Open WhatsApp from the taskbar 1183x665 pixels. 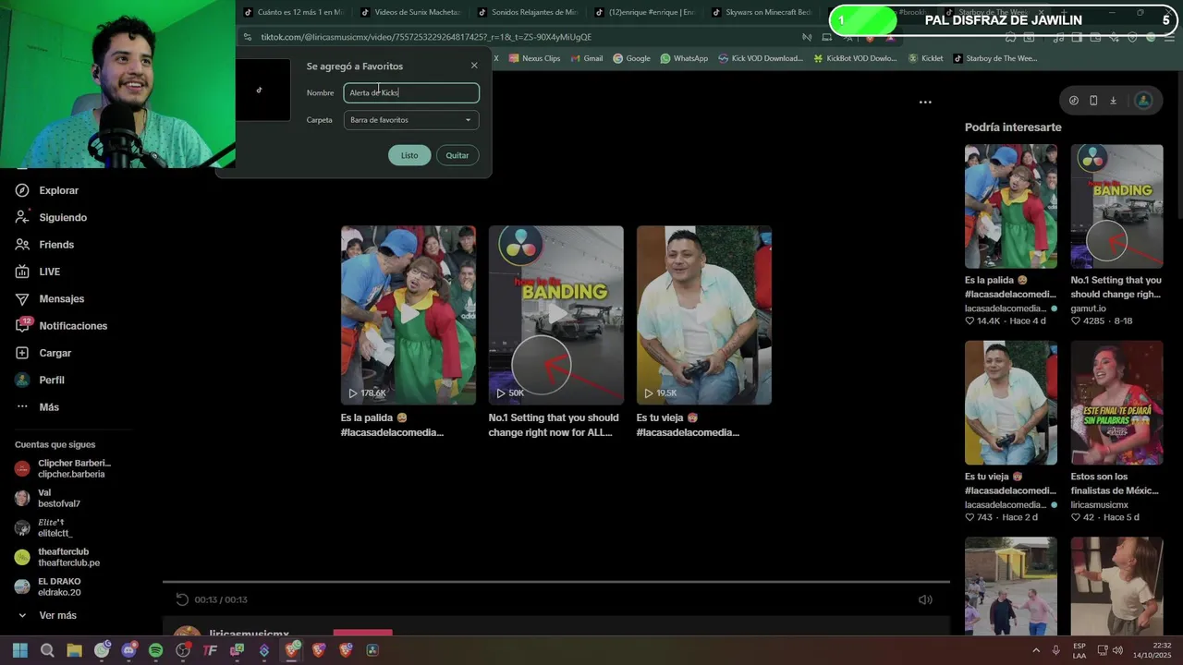click(x=102, y=650)
